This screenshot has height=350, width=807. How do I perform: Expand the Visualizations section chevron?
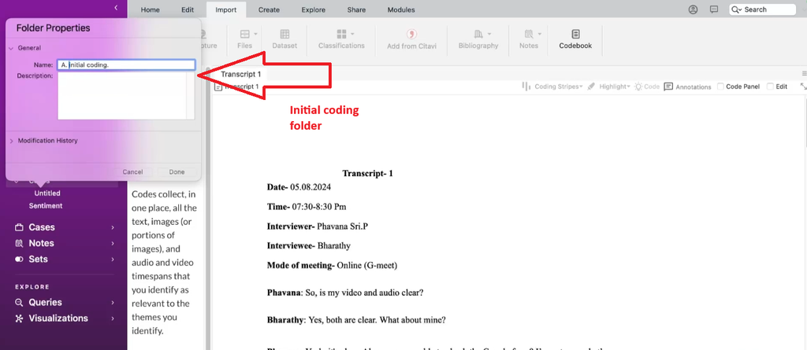113,318
